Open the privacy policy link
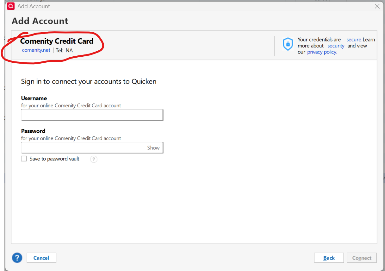This screenshot has height=271, width=385. coord(322,52)
